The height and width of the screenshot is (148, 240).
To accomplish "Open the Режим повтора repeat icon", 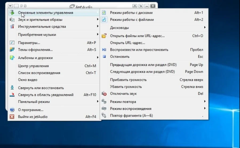I will [104, 101].
